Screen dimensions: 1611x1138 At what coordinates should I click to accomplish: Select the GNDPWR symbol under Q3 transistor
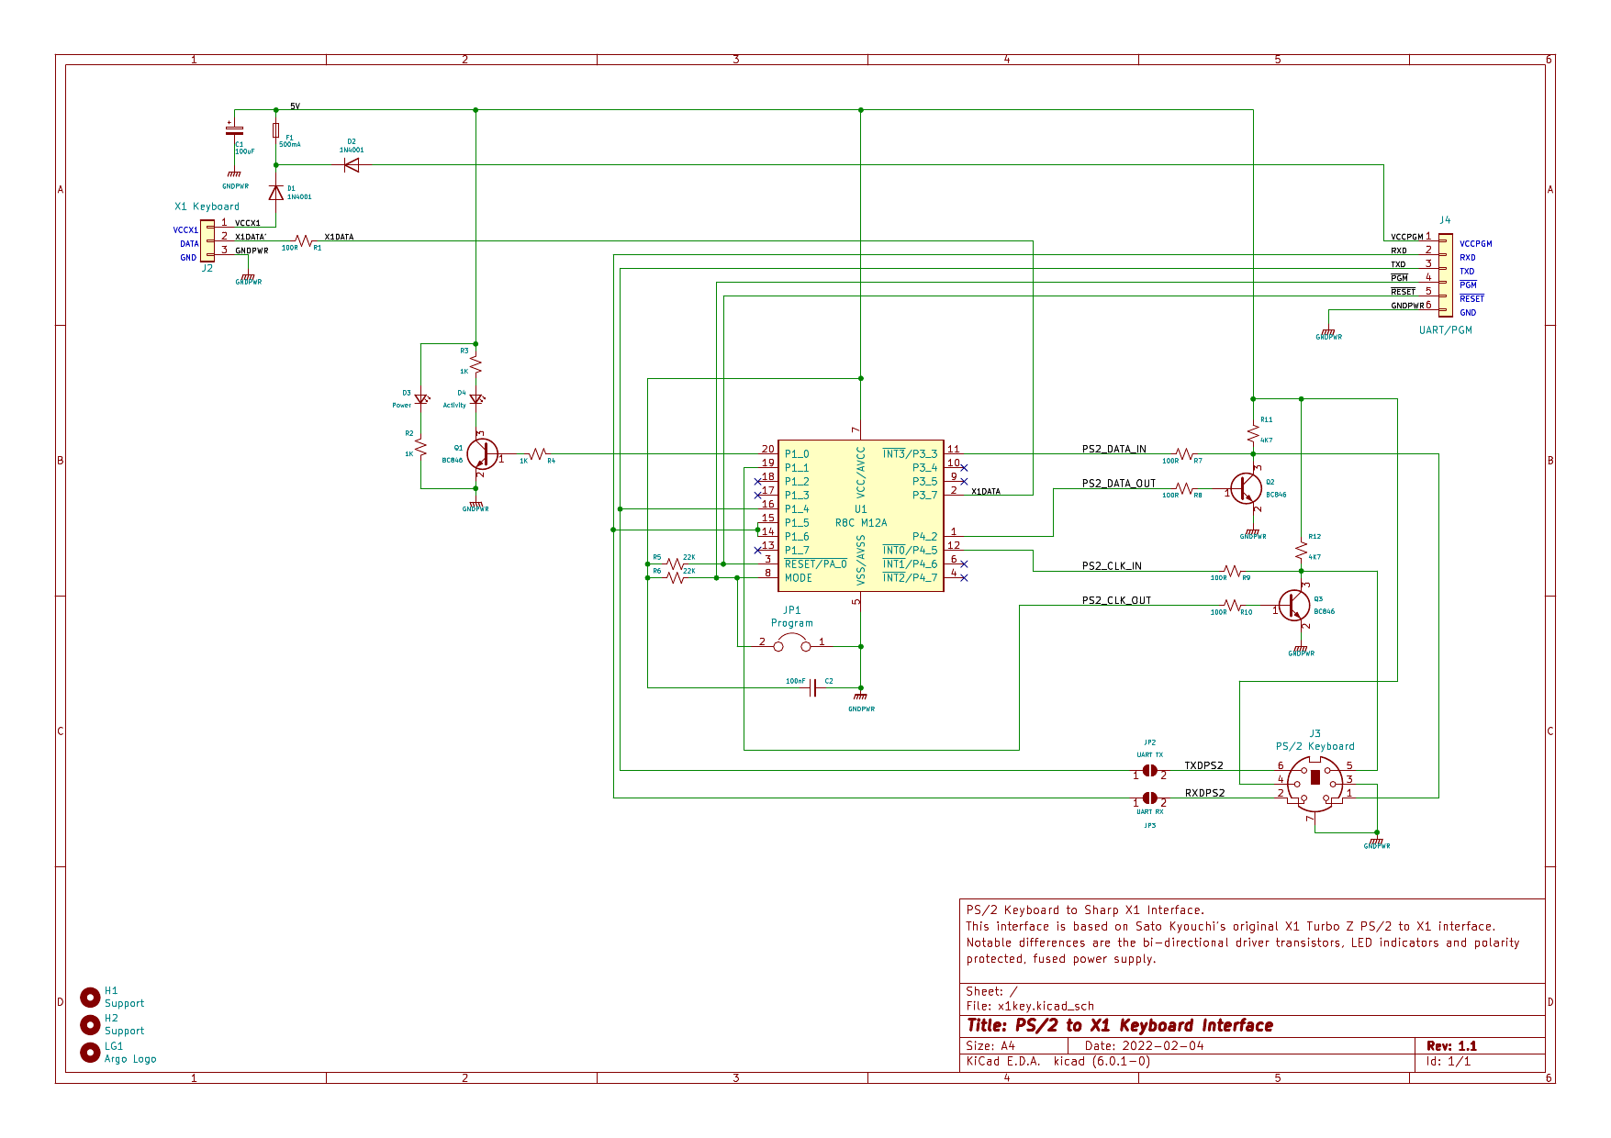click(x=1301, y=650)
